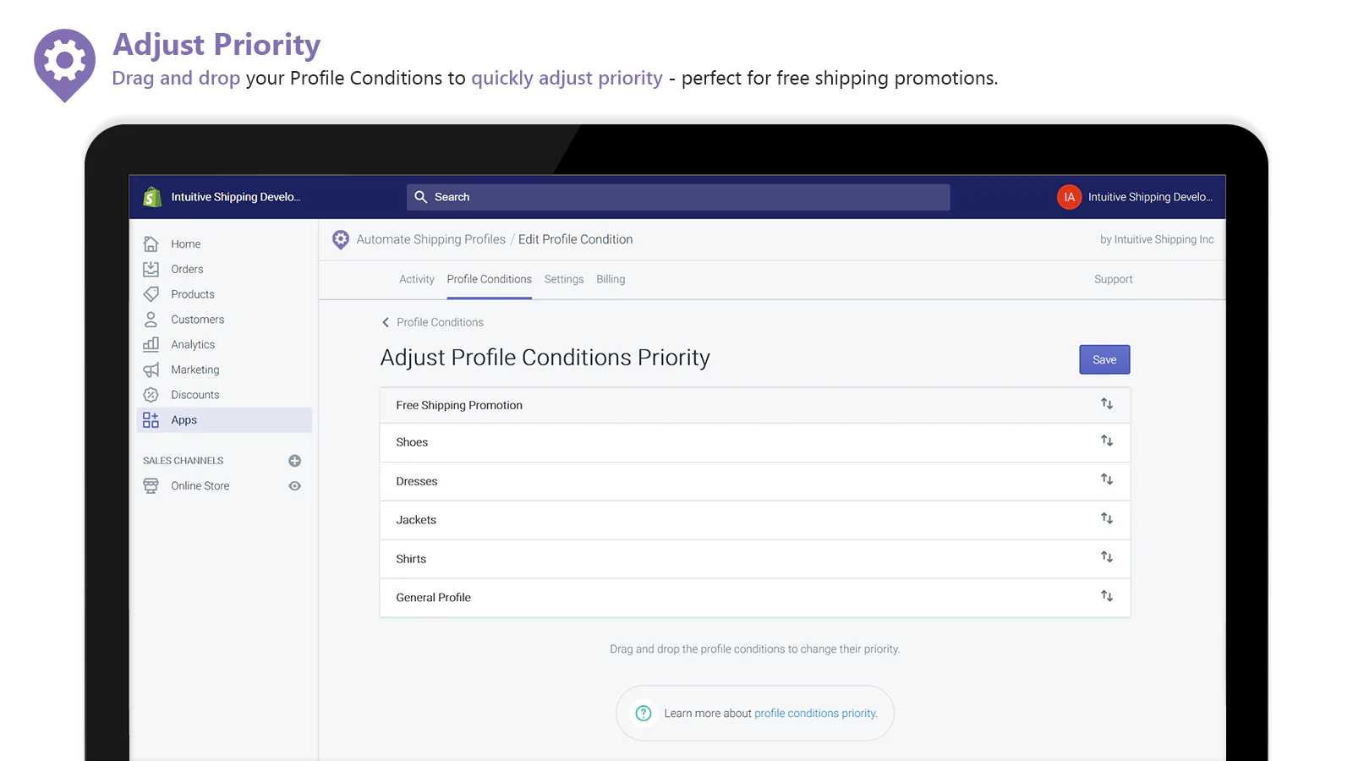This screenshot has width=1353, height=761.
Task: Open Orders via its inbox icon
Action: [151, 269]
